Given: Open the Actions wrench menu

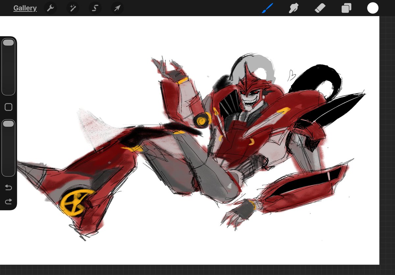Looking at the screenshot, I should click(50, 8).
